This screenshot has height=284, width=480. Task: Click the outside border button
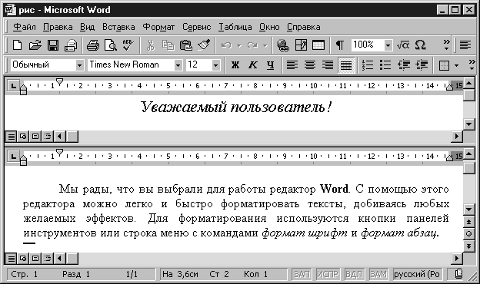point(444,65)
